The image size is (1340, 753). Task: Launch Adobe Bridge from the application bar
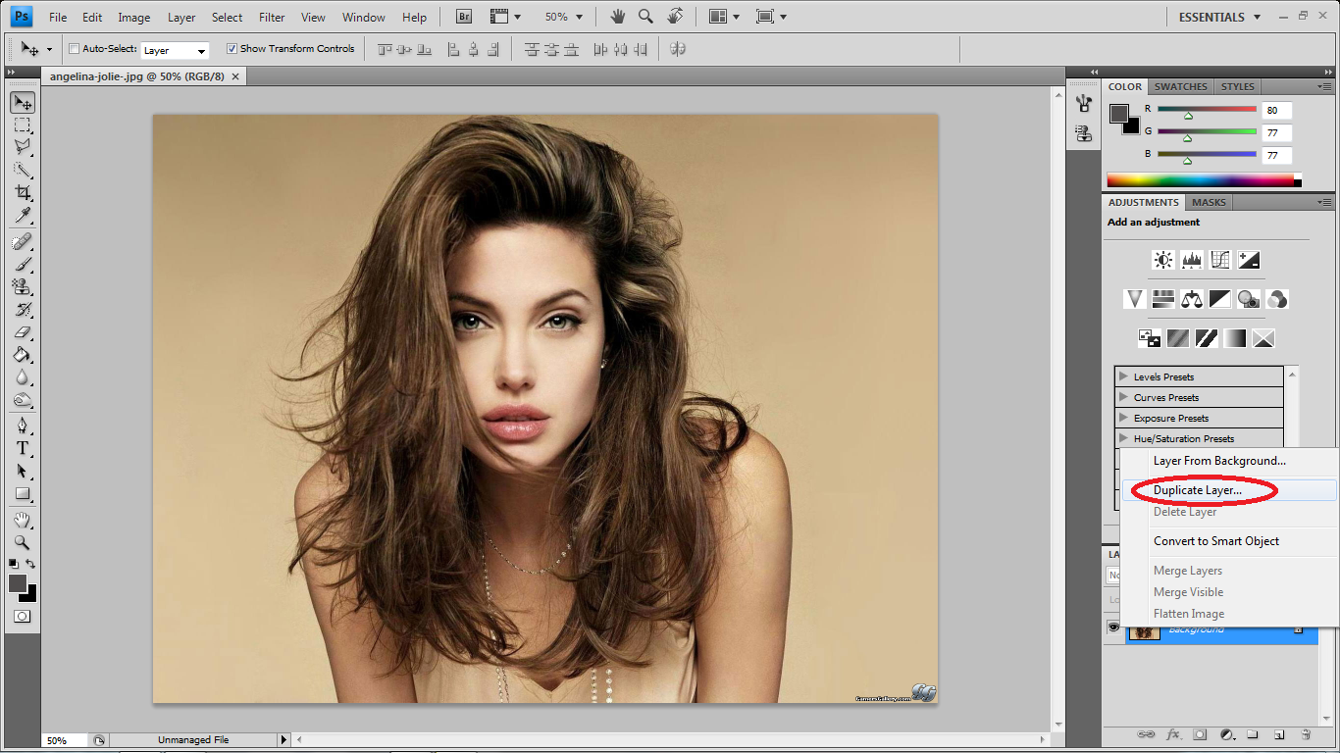[x=464, y=17]
